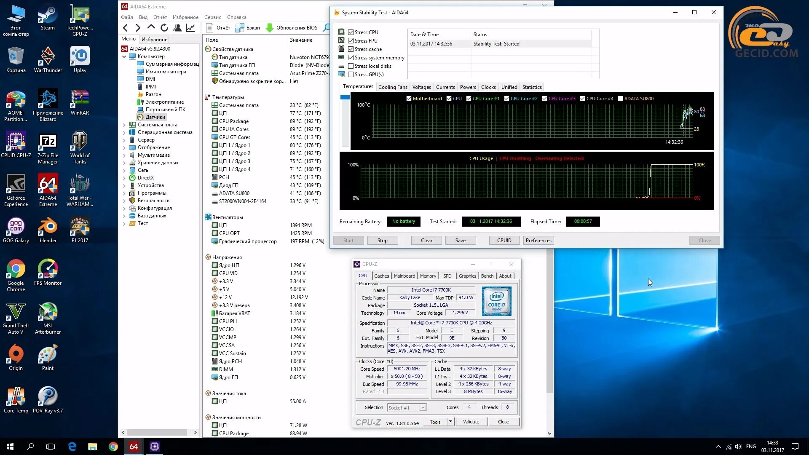809x455 pixels.
Task: Open Бэкап backup toolbar button
Action: click(x=247, y=28)
